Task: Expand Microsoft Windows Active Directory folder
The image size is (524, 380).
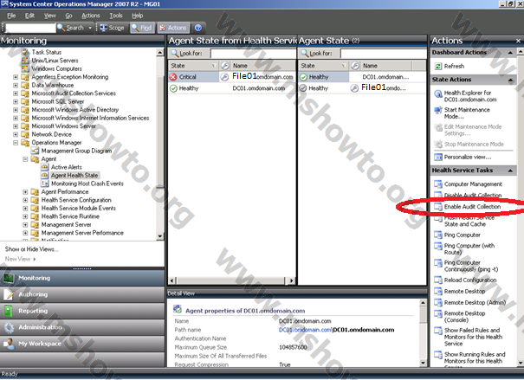Action: tap(16, 110)
